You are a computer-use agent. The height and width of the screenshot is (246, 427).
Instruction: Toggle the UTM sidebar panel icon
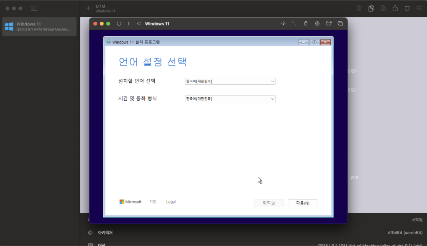pyautogui.click(x=34, y=8)
